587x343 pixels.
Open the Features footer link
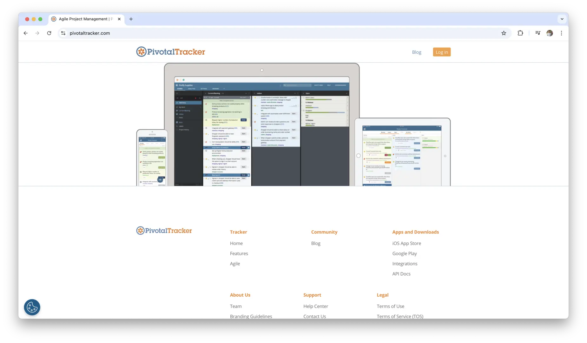[239, 253]
